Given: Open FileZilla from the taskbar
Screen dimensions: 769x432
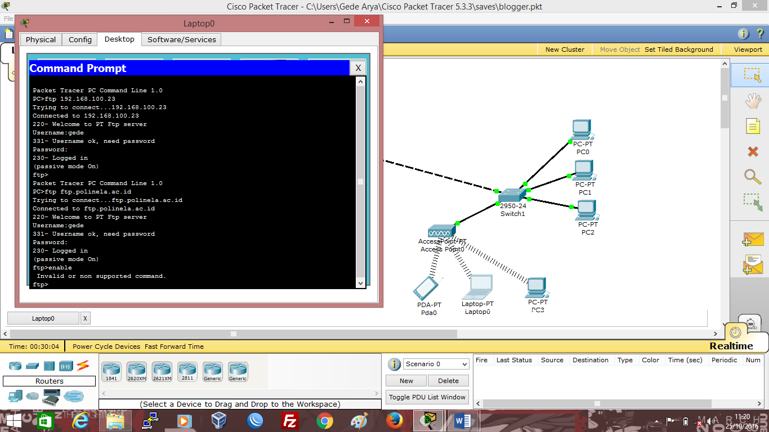Looking at the screenshot, I should (289, 420).
